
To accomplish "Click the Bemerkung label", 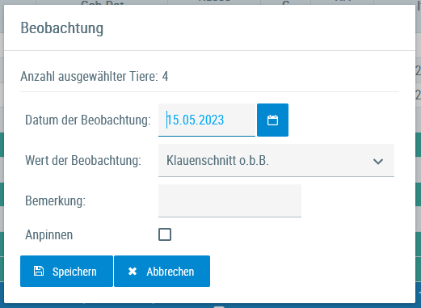I will [x=56, y=200].
